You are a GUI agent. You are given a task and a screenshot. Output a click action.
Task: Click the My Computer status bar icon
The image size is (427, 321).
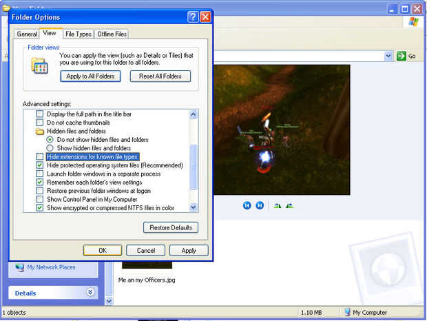tap(347, 312)
